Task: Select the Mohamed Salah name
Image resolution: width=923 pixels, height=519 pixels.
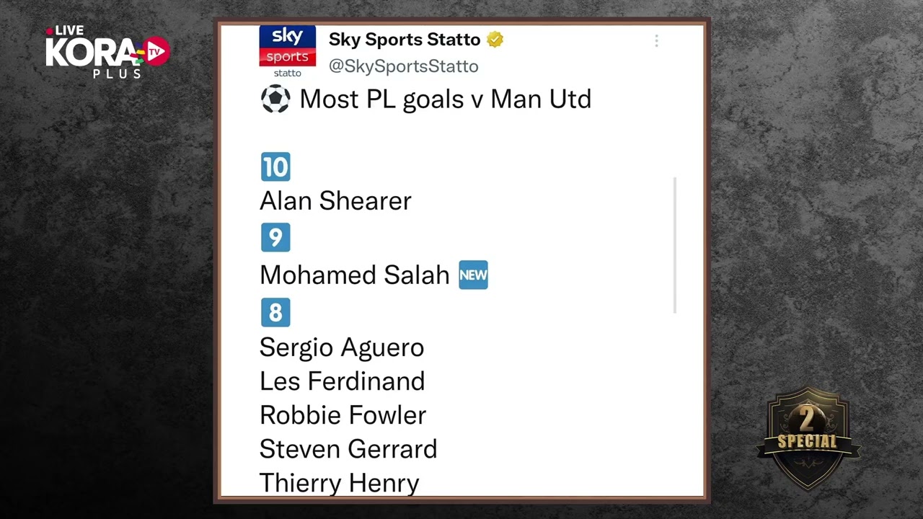Action: 355,275
